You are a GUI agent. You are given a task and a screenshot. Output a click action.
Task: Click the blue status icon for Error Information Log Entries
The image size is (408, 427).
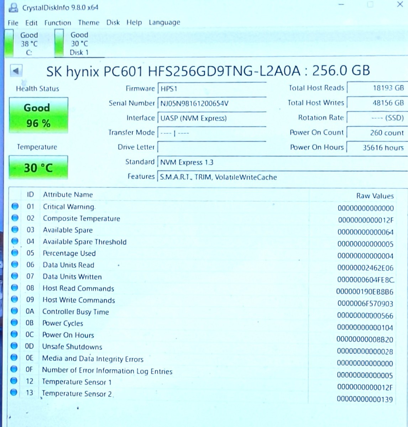click(x=14, y=369)
